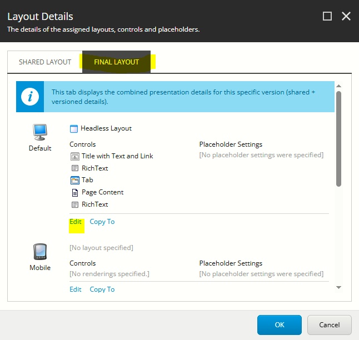Click Mobile's No layout specified text
Screen dimensions: 359x340
click(x=101, y=248)
